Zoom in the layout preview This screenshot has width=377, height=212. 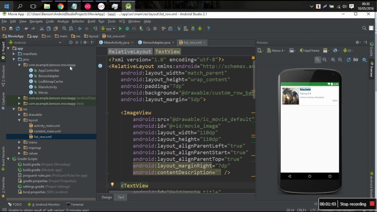coord(333,59)
